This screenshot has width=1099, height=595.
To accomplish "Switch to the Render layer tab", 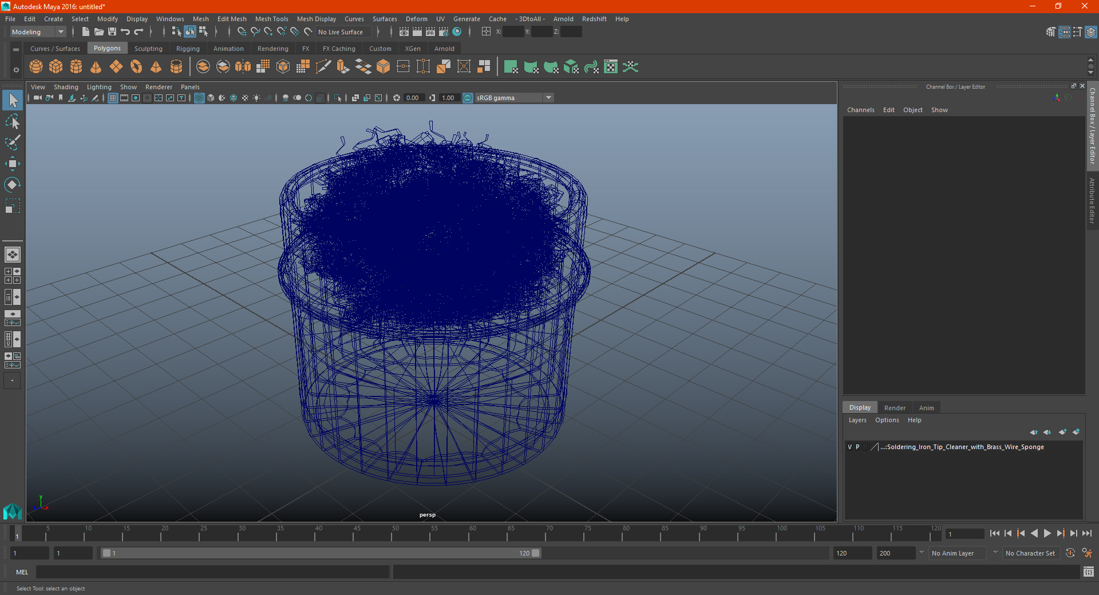I will (895, 408).
